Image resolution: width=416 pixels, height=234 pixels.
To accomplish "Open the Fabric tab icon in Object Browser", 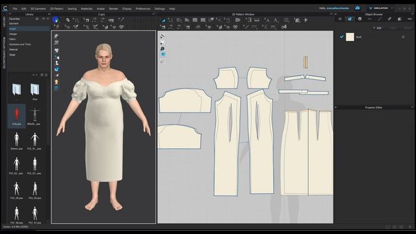I will tap(350, 19).
